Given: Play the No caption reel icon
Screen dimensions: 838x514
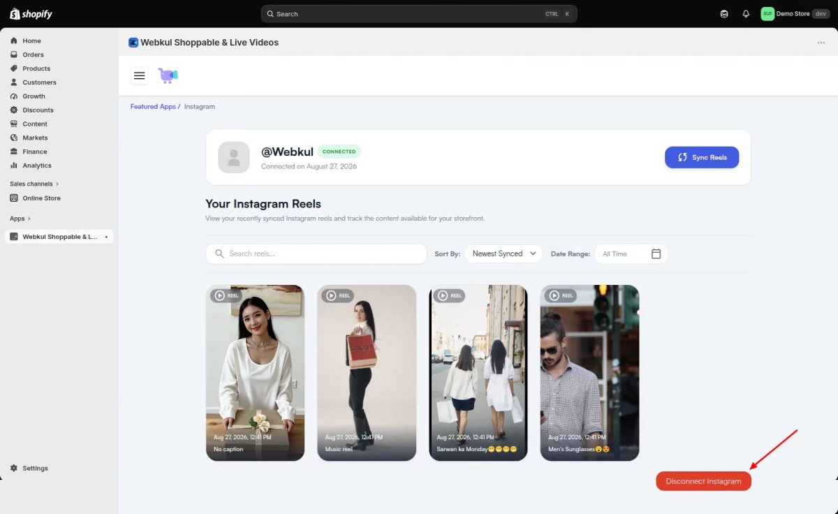Looking at the screenshot, I should [x=219, y=295].
